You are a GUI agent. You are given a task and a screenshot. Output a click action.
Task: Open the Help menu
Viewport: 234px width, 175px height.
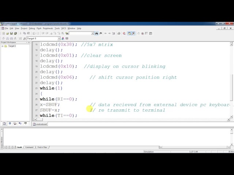point(79,28)
